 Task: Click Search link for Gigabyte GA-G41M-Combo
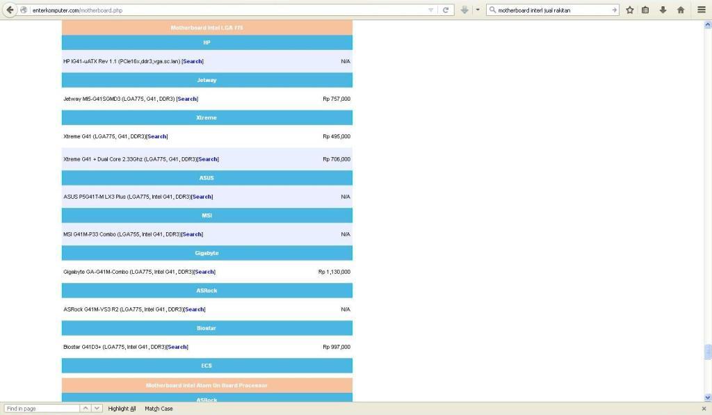click(204, 272)
